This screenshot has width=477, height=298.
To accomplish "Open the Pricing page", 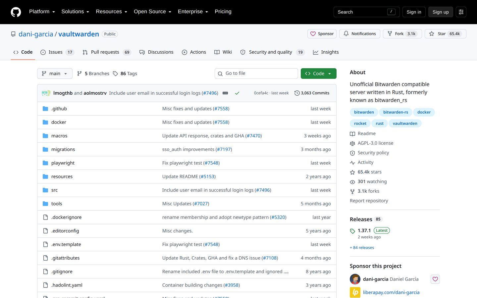I will 223,12.
